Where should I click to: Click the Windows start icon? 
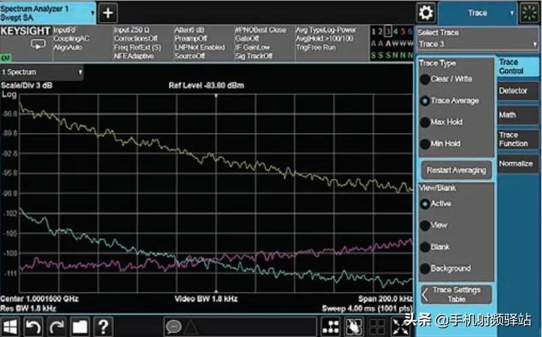tap(11, 328)
